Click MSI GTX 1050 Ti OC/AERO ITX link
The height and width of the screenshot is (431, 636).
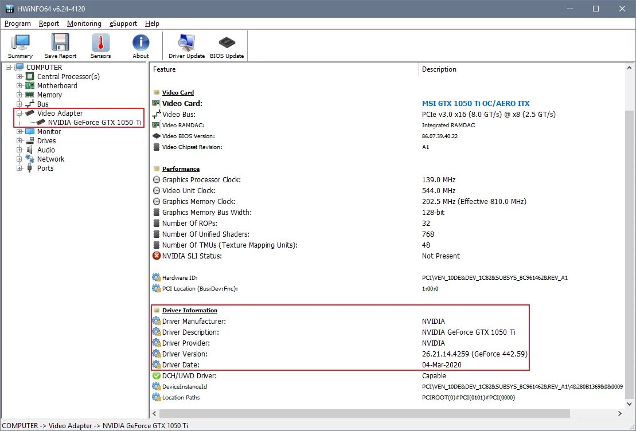[475, 103]
